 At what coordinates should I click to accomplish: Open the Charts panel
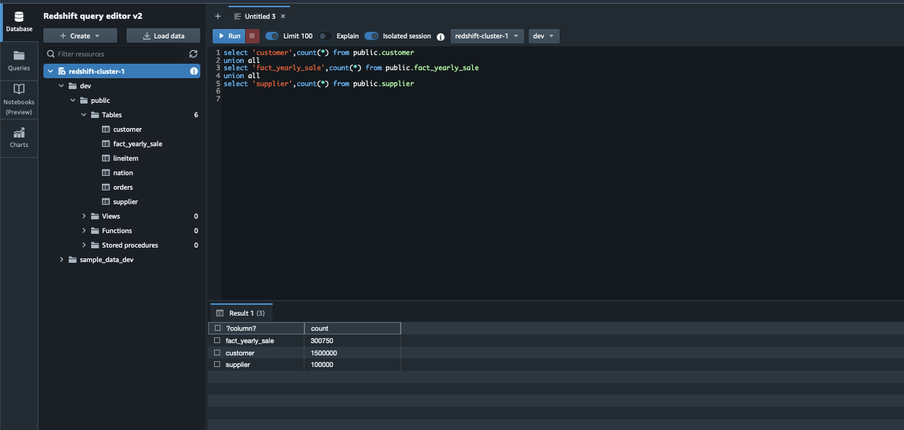tap(19, 135)
